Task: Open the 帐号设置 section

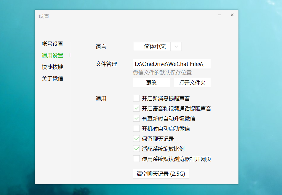Action: [x=52, y=44]
